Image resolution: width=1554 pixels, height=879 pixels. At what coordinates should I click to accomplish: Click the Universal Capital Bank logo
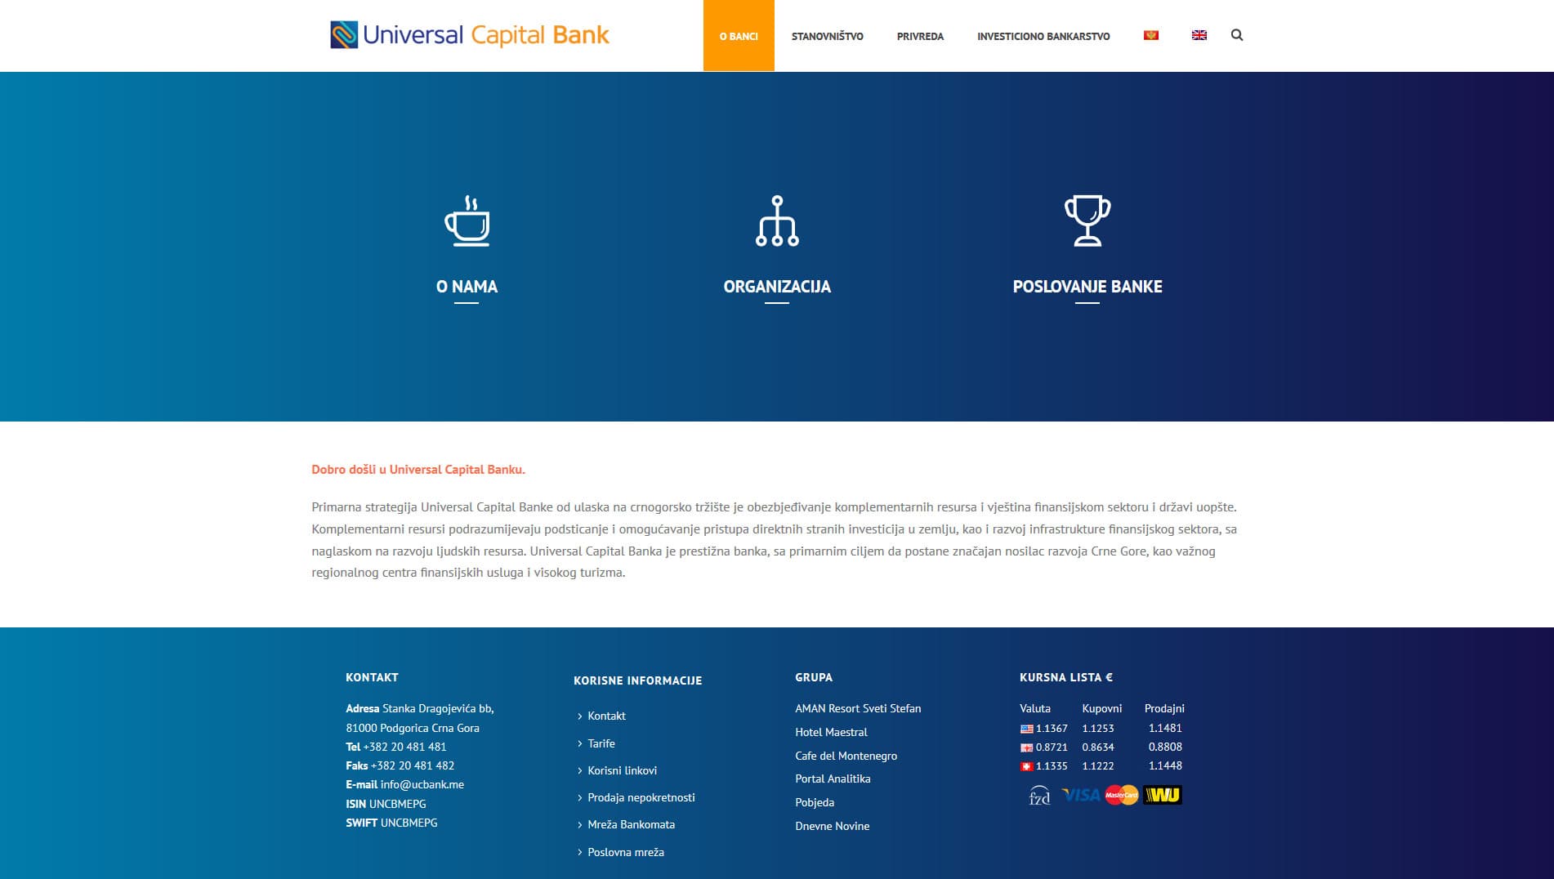coord(470,35)
